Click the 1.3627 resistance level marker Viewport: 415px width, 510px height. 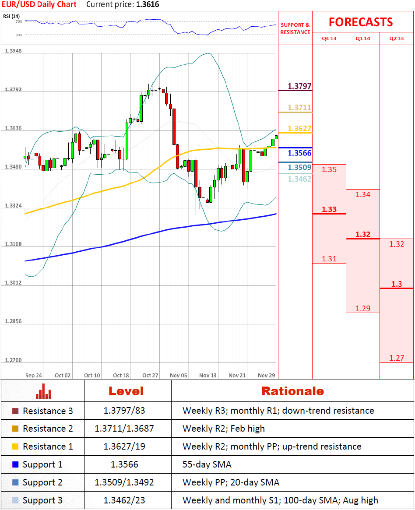click(299, 128)
